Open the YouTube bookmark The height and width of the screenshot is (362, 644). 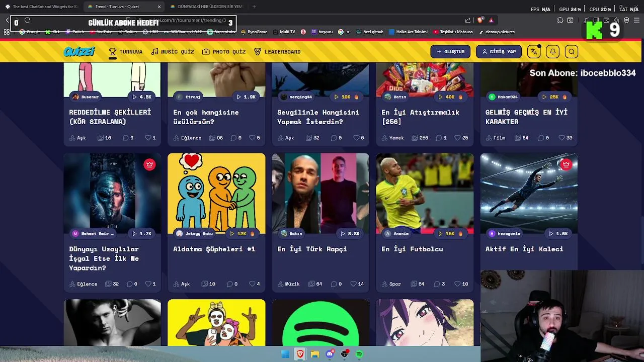point(101,32)
